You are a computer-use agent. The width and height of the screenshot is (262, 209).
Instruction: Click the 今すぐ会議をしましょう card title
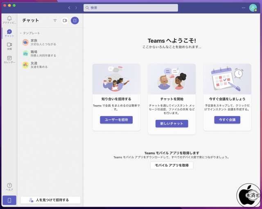coord(227,99)
